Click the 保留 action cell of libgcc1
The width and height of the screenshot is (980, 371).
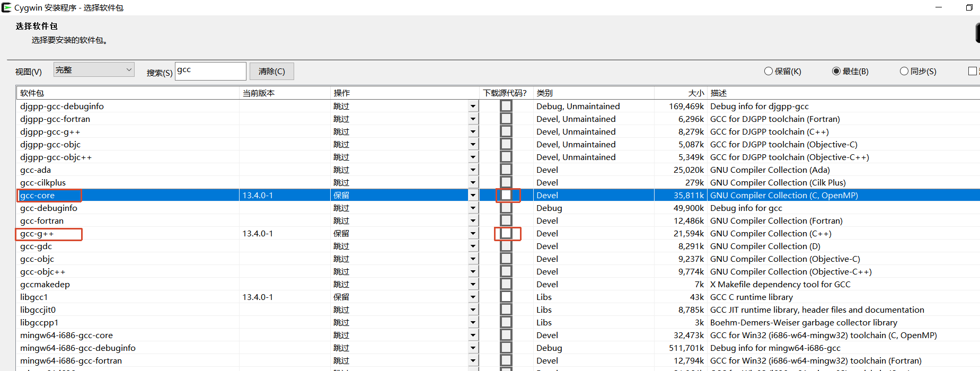point(341,297)
